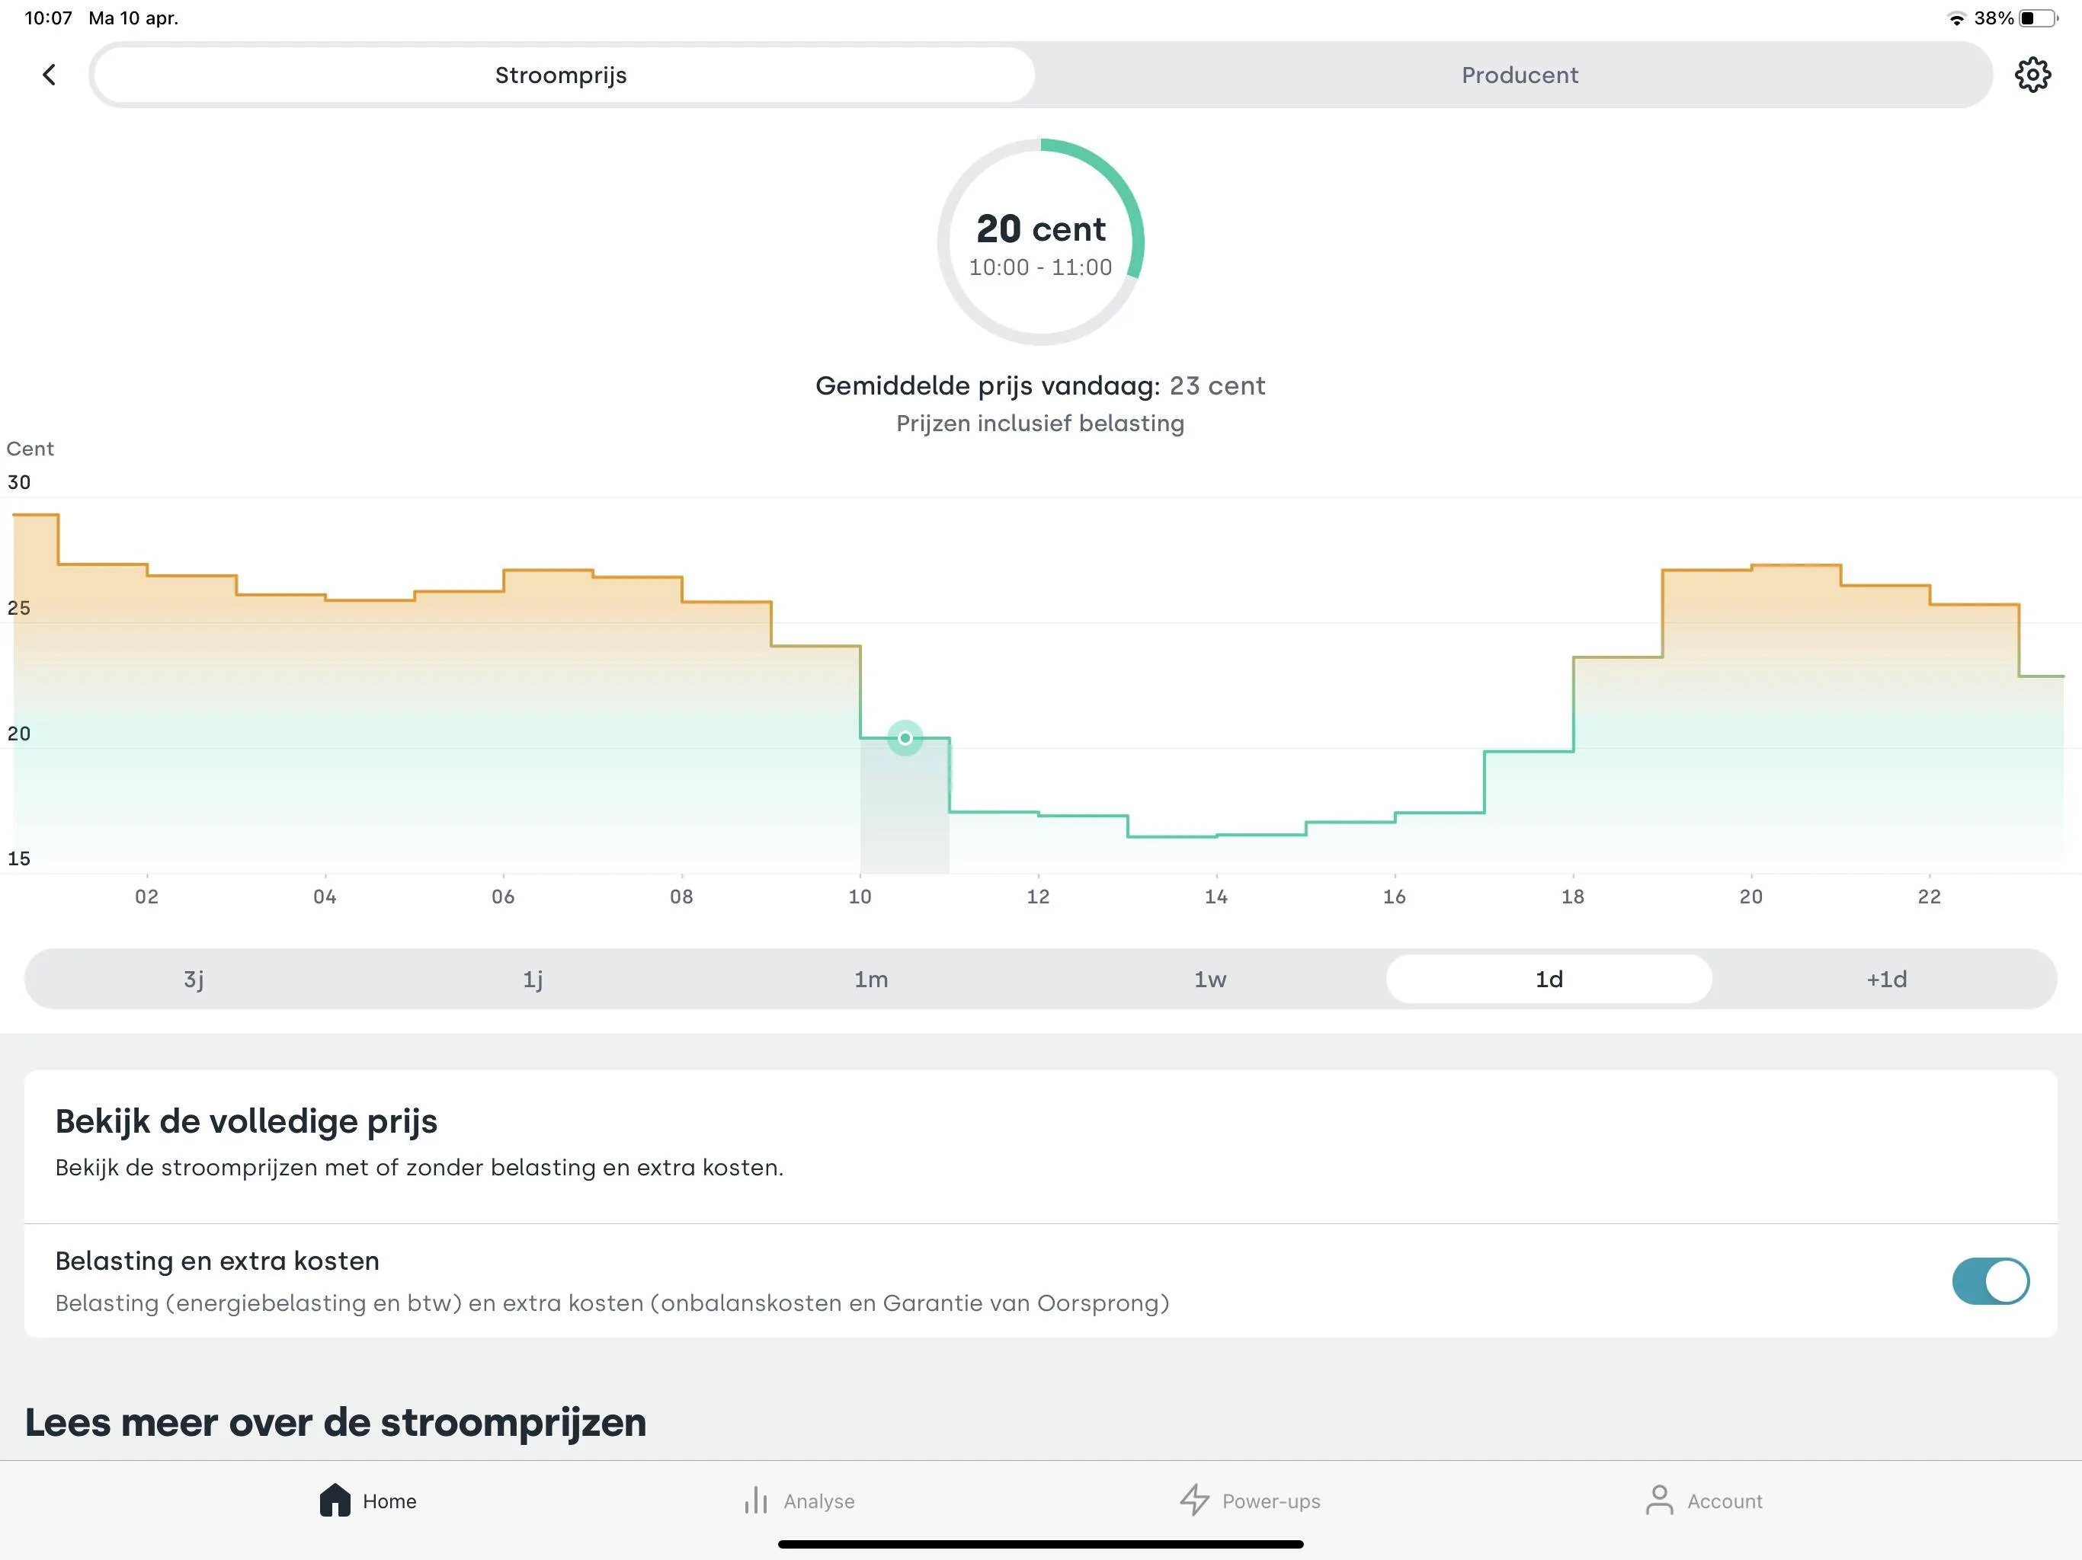This screenshot has width=2082, height=1560.
Task: Toggle Belasting en extra kosten switch
Action: 1990,1280
